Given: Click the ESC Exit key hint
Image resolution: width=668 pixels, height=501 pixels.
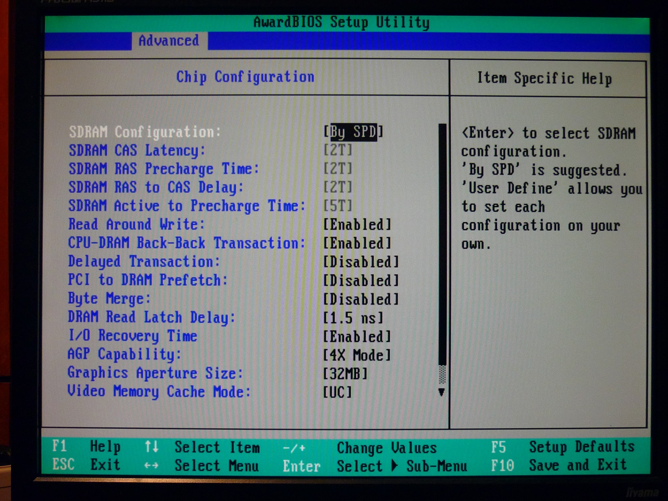Looking at the screenshot, I should click(86, 465).
